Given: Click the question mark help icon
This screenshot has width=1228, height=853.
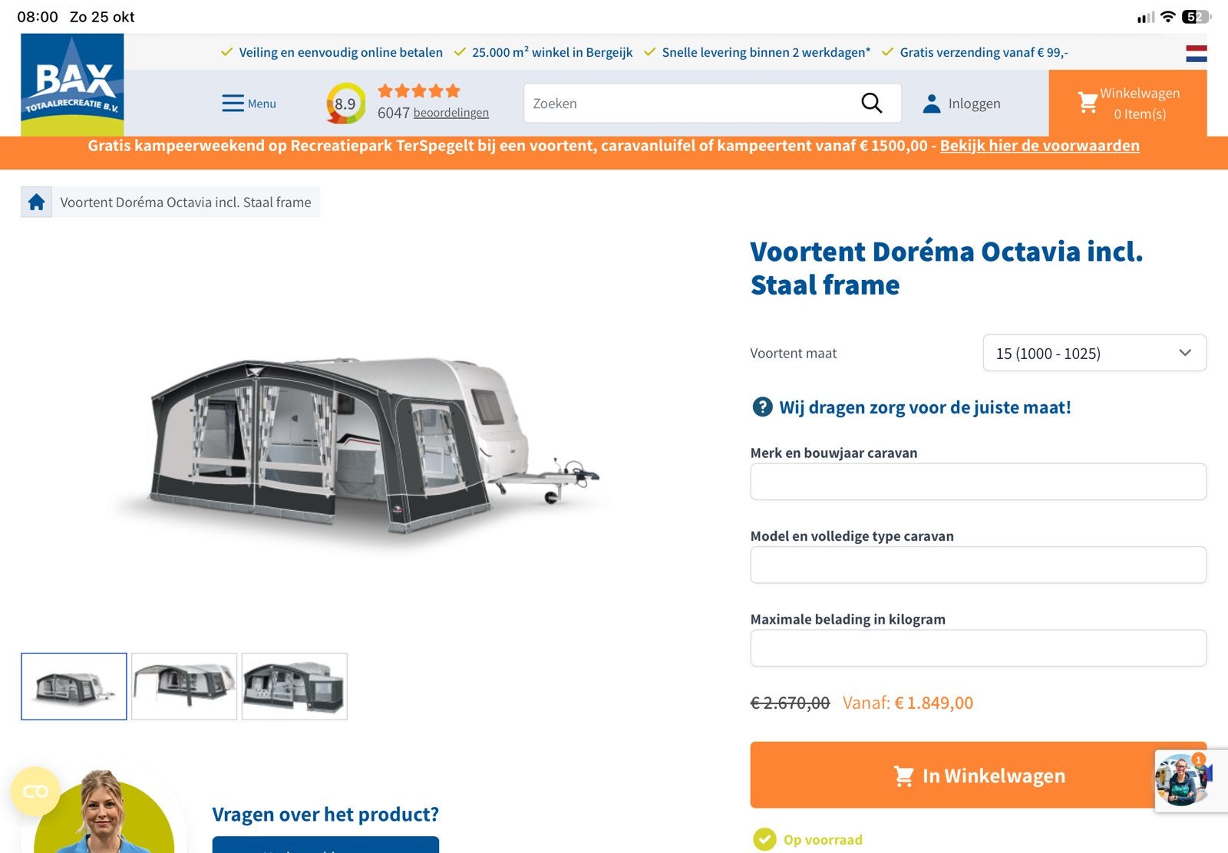Looking at the screenshot, I should pyautogui.click(x=762, y=407).
